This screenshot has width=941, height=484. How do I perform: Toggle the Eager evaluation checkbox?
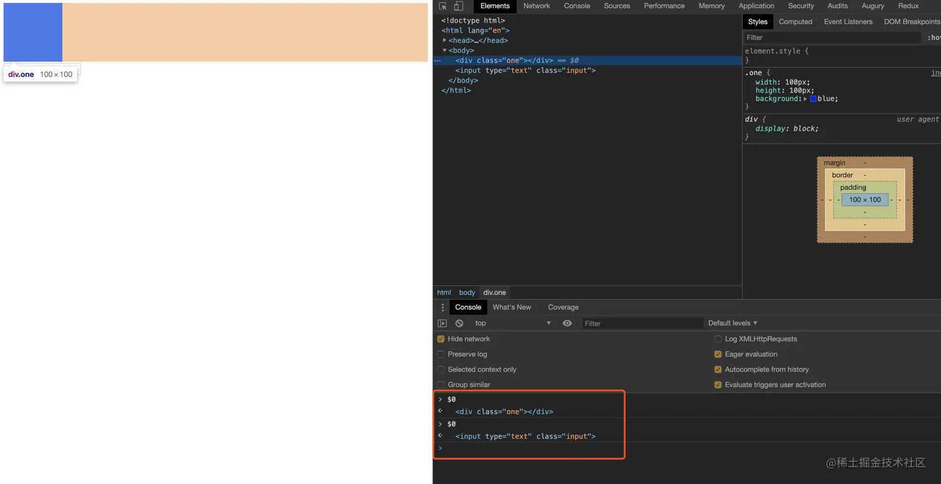pos(718,354)
